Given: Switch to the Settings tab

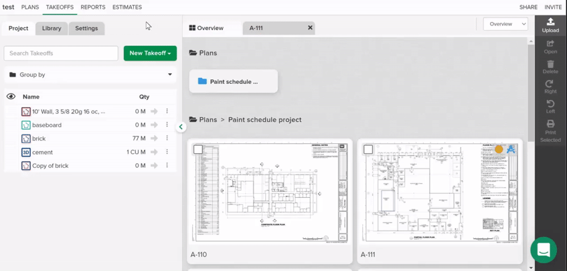Looking at the screenshot, I should pyautogui.click(x=86, y=28).
